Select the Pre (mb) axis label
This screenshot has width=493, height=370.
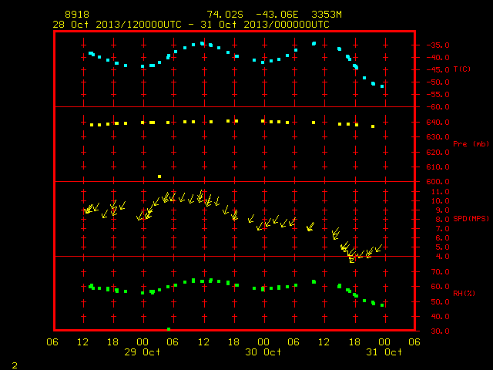pyautogui.click(x=471, y=144)
